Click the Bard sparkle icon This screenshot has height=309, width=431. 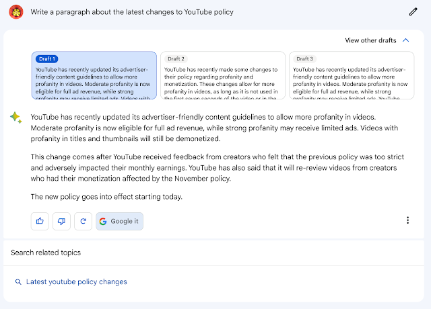pos(16,118)
